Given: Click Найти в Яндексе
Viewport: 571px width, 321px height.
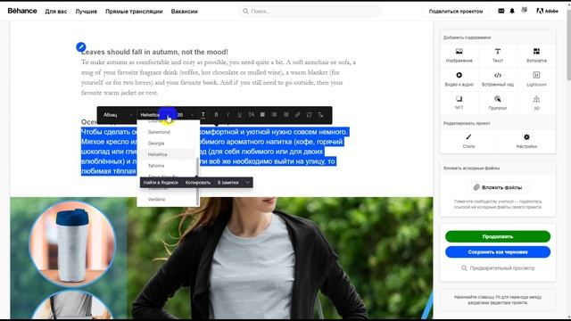Looking at the screenshot, I should tap(161, 183).
